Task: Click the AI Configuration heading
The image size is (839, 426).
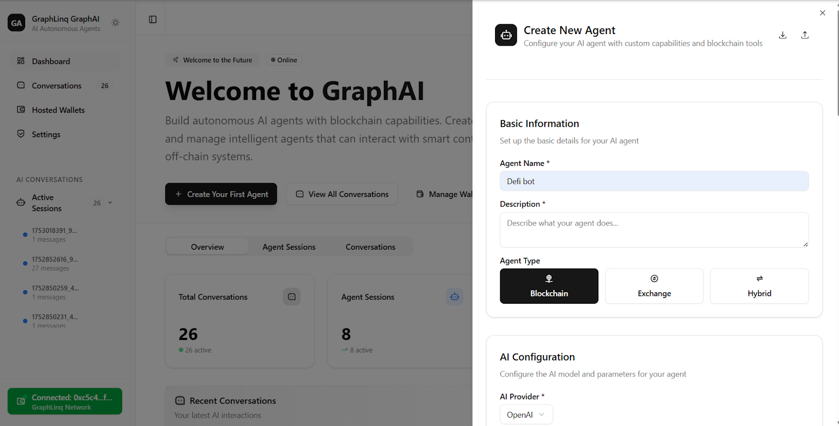Action: [537, 357]
